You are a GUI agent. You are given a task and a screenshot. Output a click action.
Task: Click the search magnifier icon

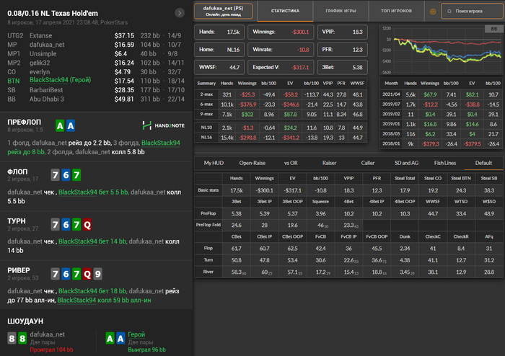(449, 12)
